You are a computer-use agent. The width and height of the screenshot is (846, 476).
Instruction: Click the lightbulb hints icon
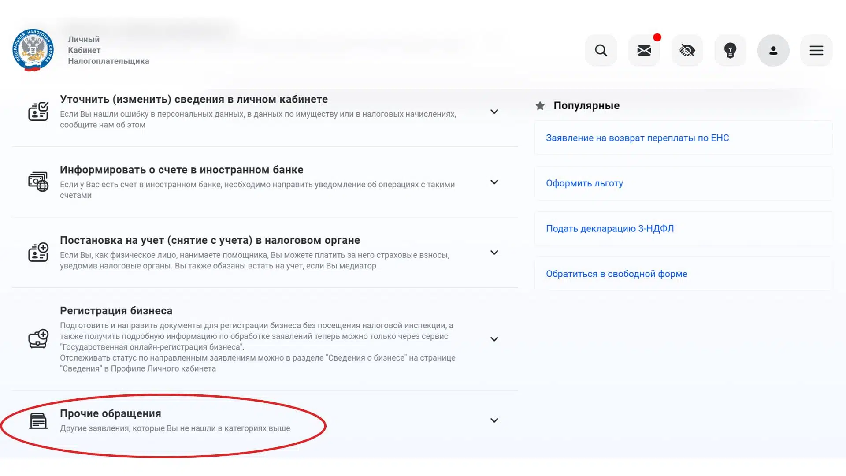click(x=730, y=51)
